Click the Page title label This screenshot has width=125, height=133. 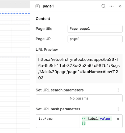(44, 29)
